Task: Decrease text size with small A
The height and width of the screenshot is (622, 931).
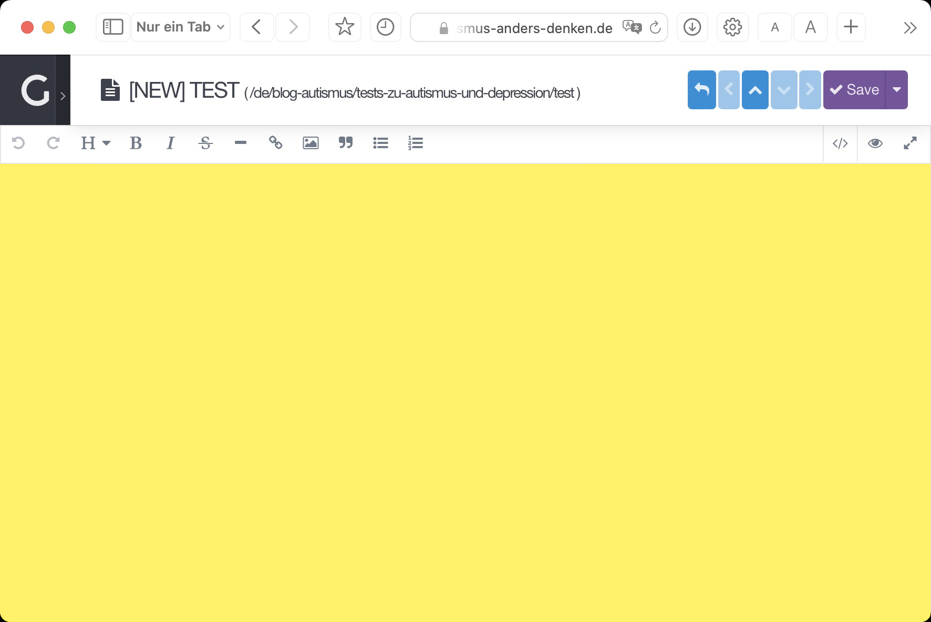Action: coord(775,27)
